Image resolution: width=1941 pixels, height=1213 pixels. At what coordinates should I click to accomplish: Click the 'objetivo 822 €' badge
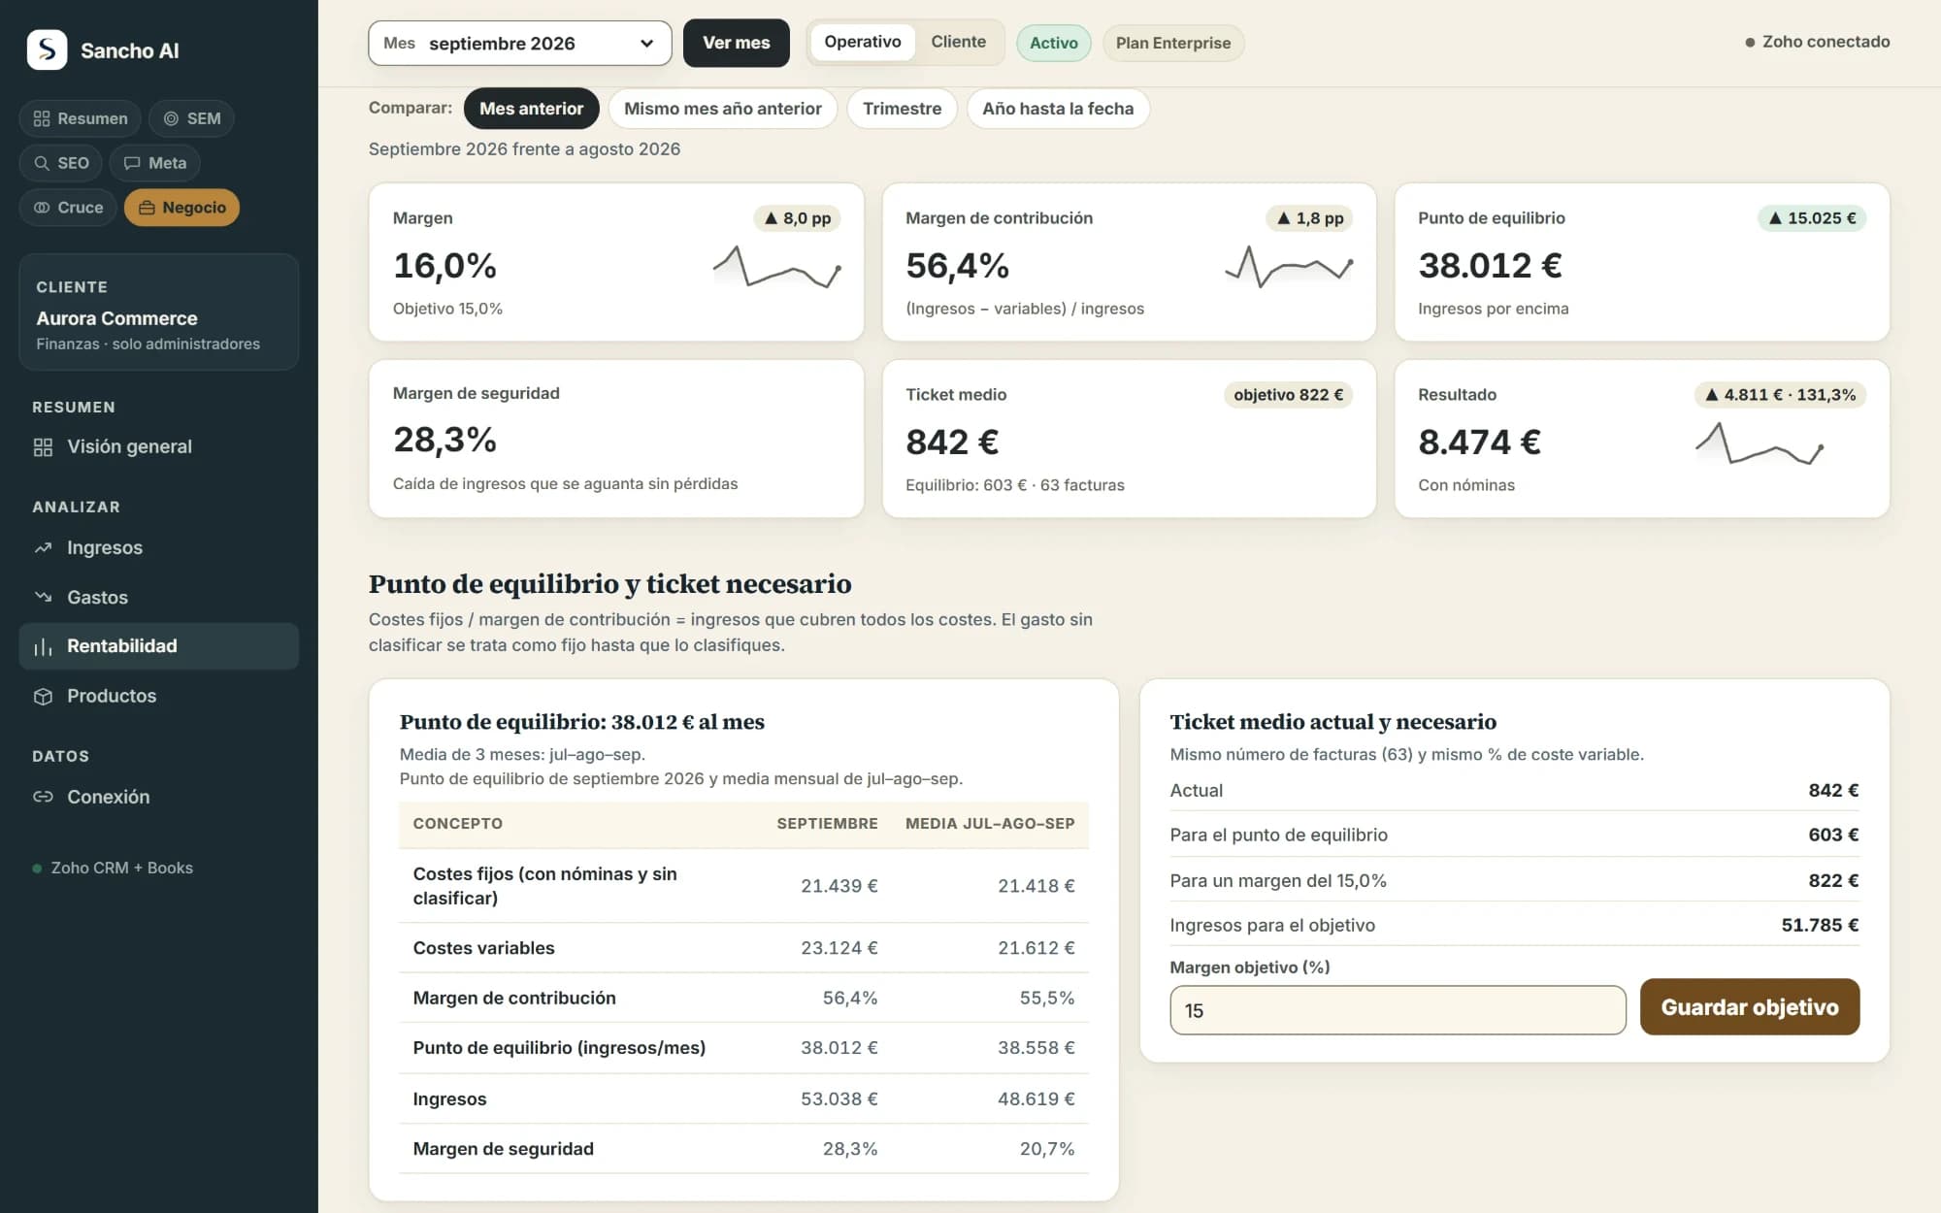tap(1288, 395)
